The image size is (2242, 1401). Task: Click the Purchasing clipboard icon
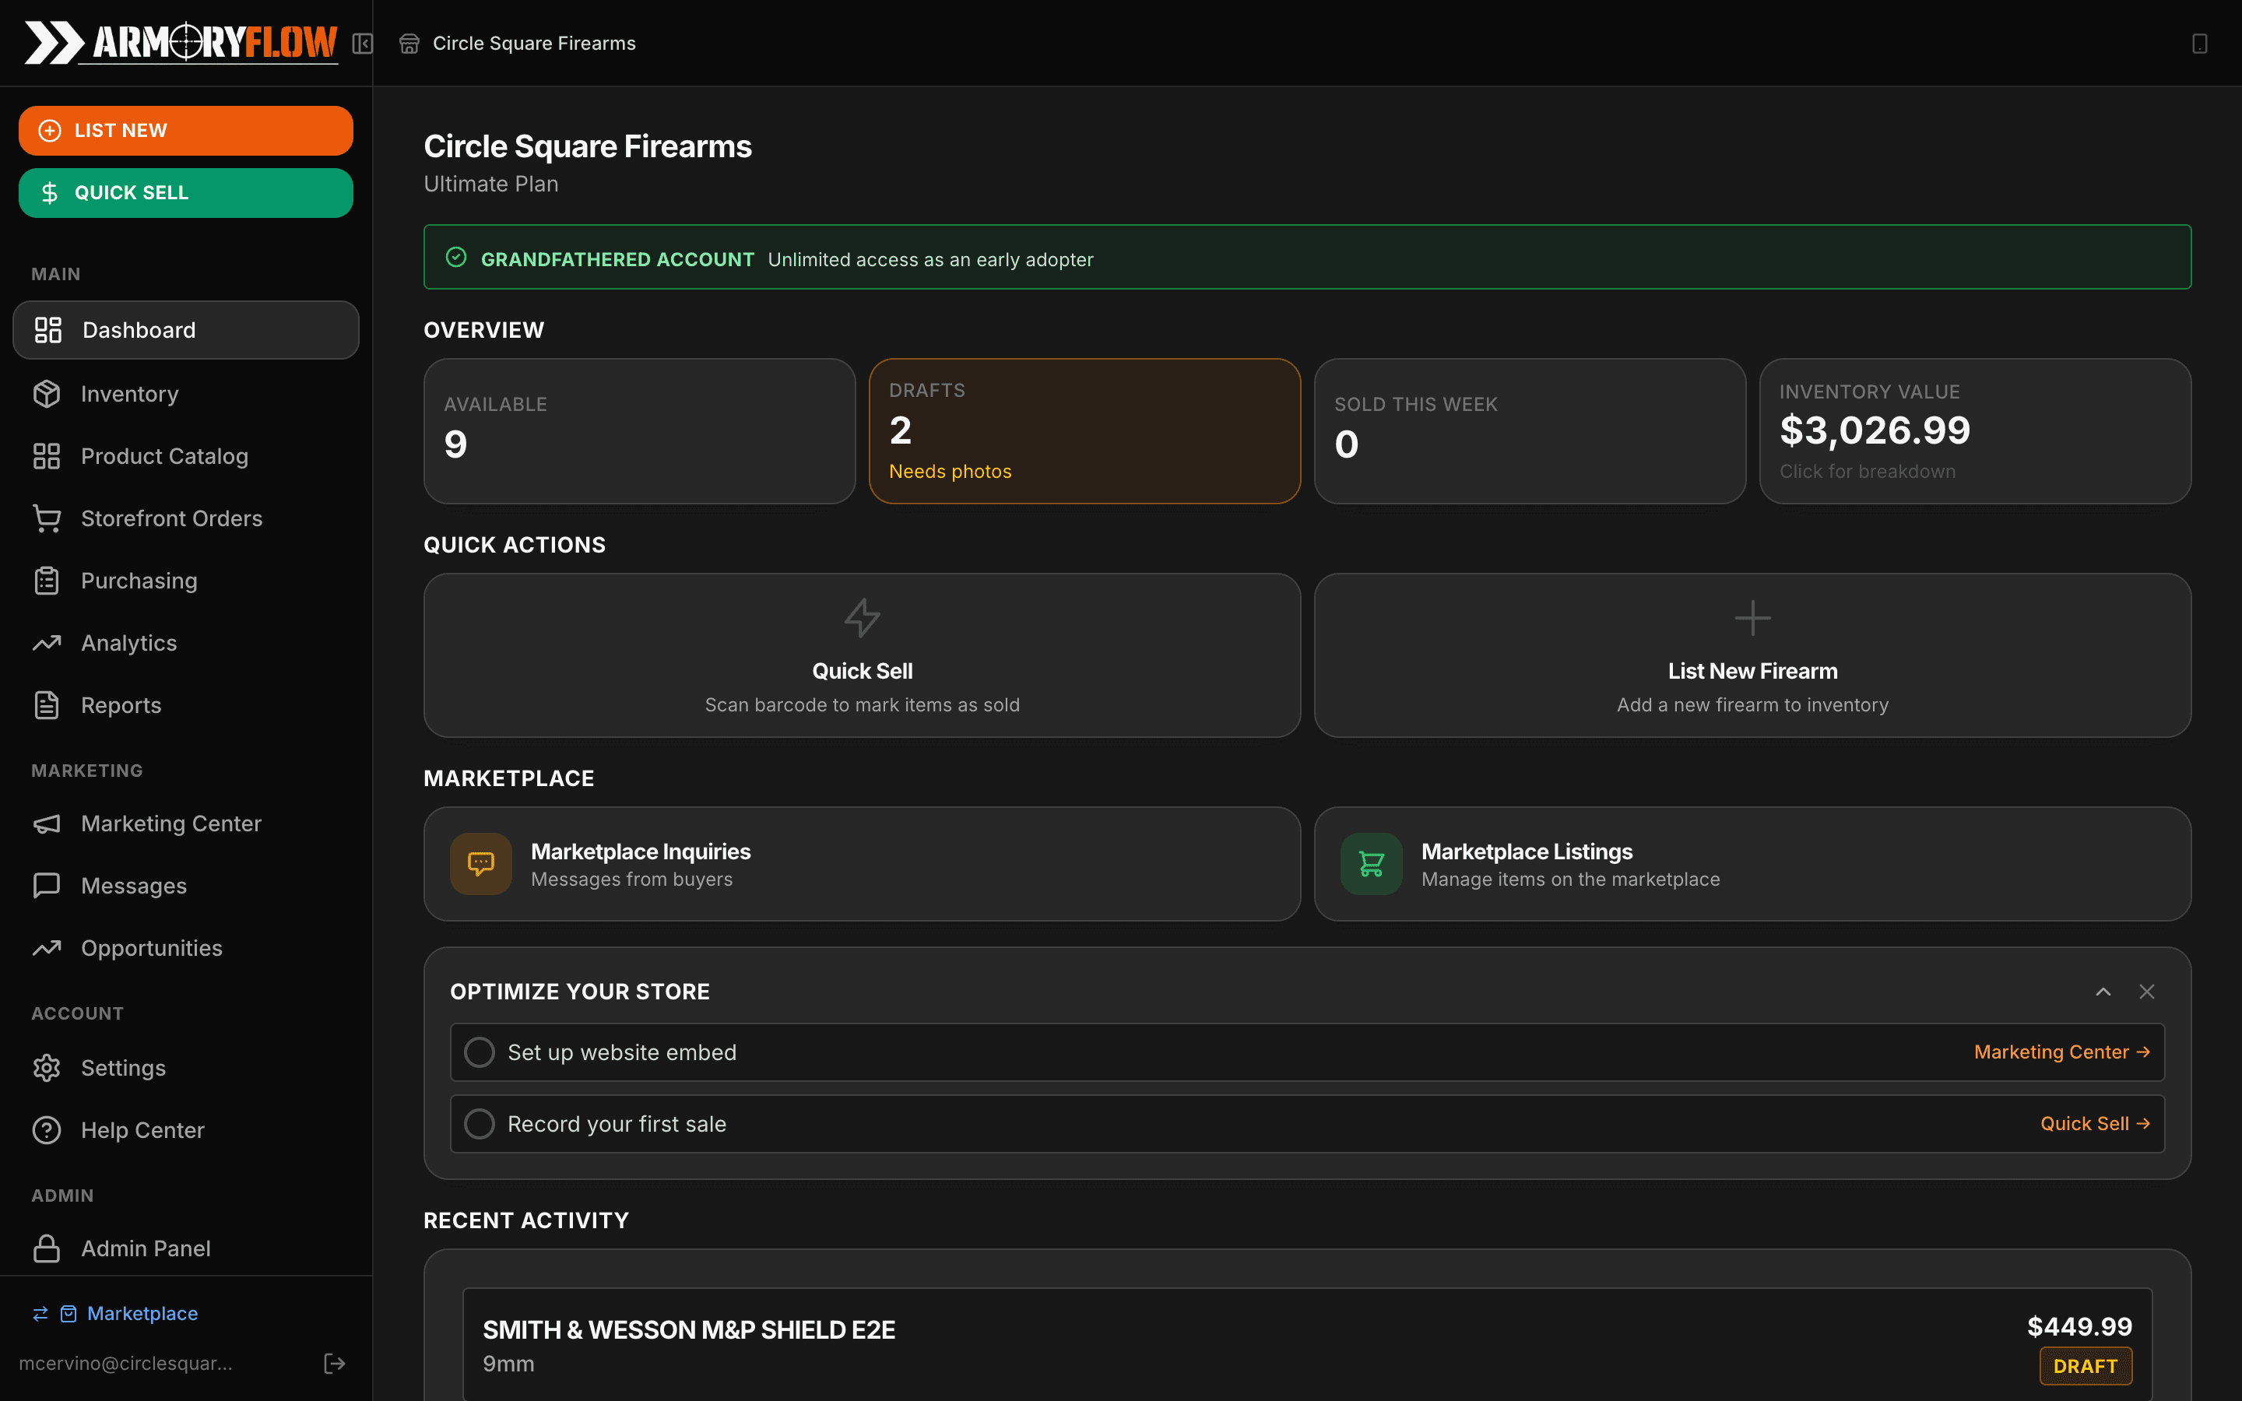(x=47, y=580)
